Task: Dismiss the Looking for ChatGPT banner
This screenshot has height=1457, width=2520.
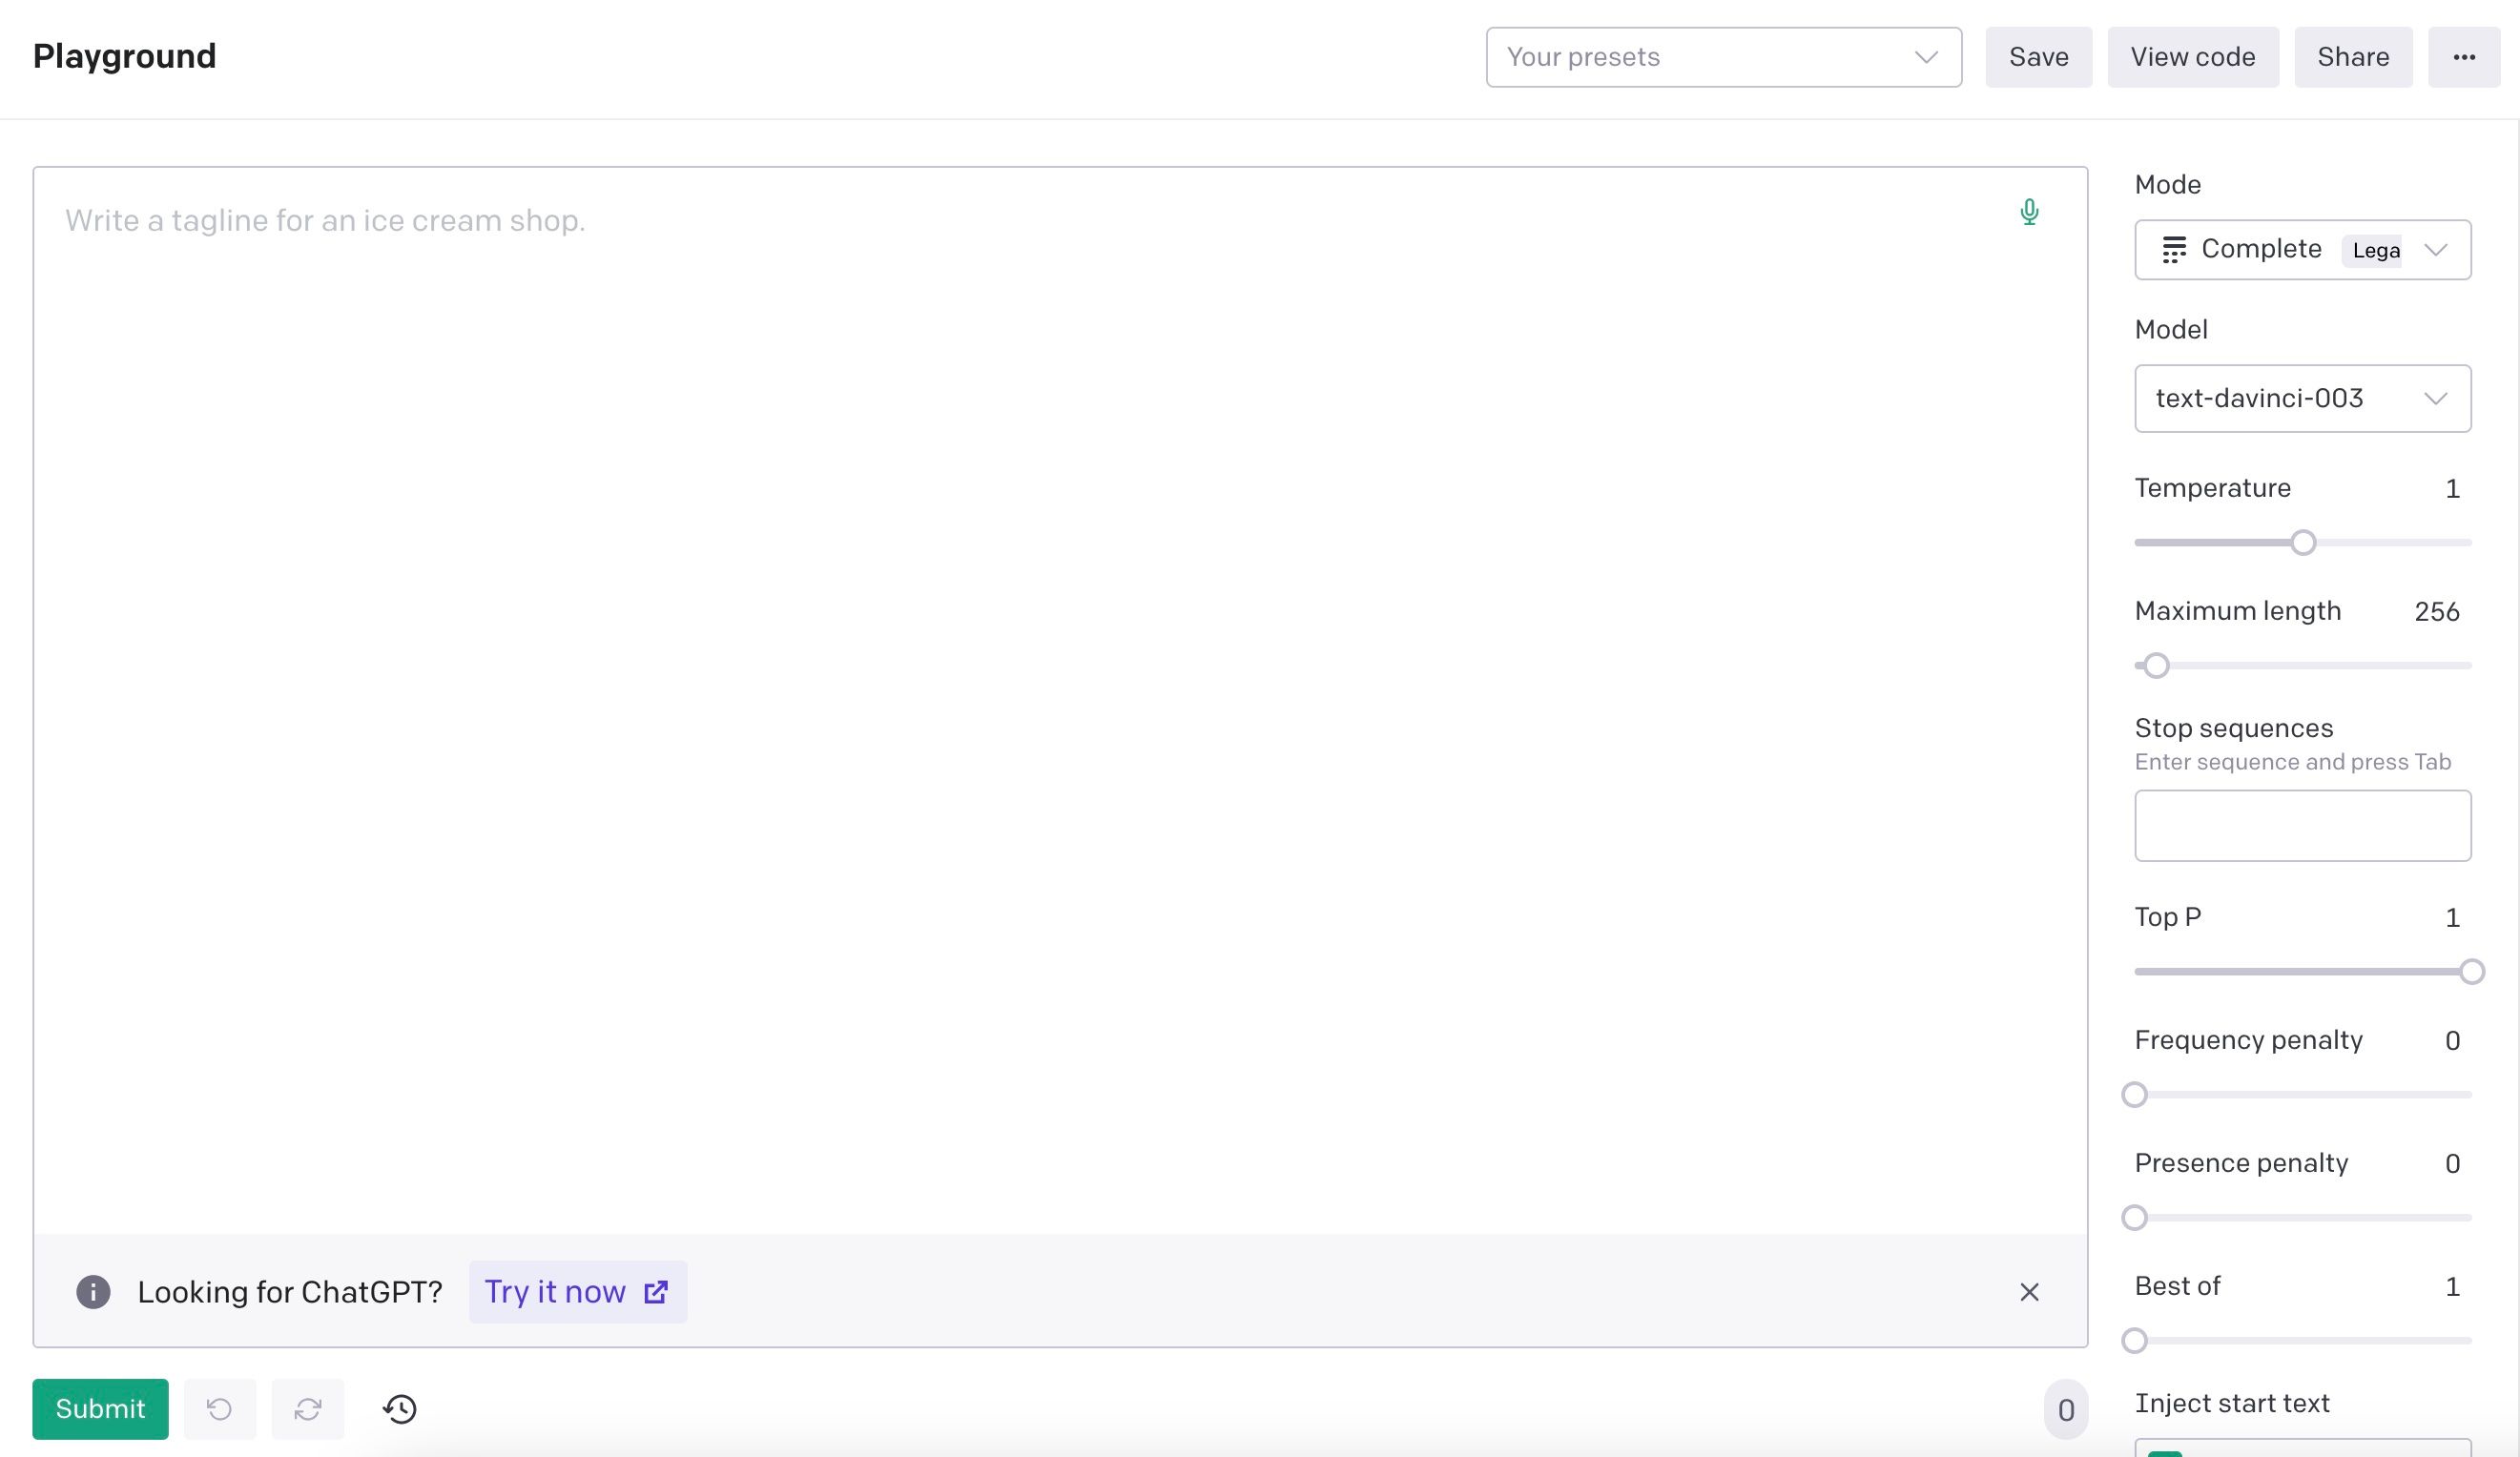Action: pos(2029,1292)
